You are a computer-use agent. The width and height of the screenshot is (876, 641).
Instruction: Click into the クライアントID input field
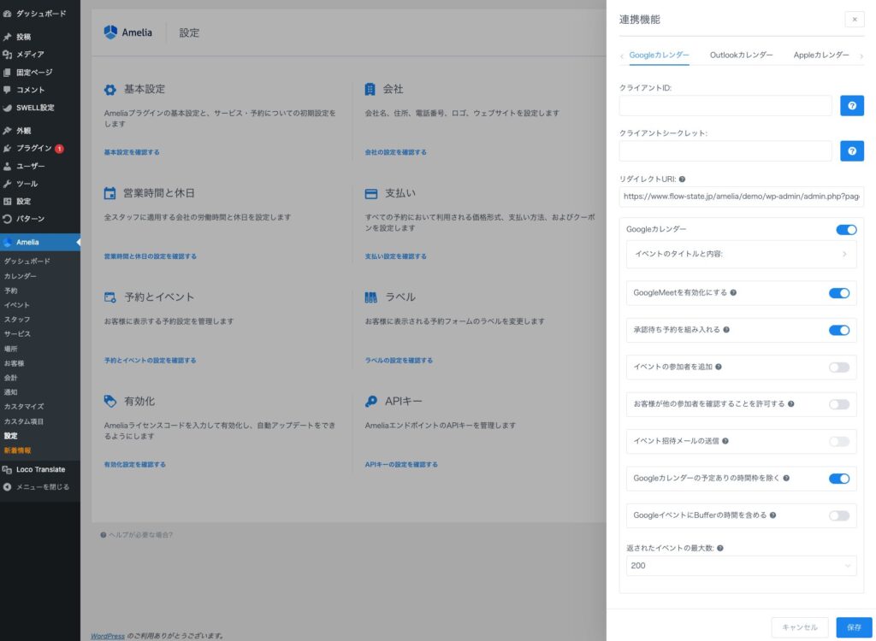[x=725, y=105]
